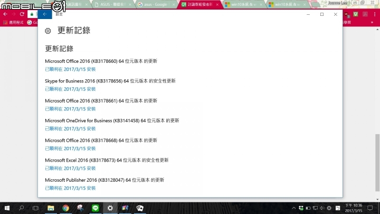The height and width of the screenshot is (214, 380).
Task: Select the Microsoft Office 2016 (KB3178668) update title
Action: tap(101, 141)
